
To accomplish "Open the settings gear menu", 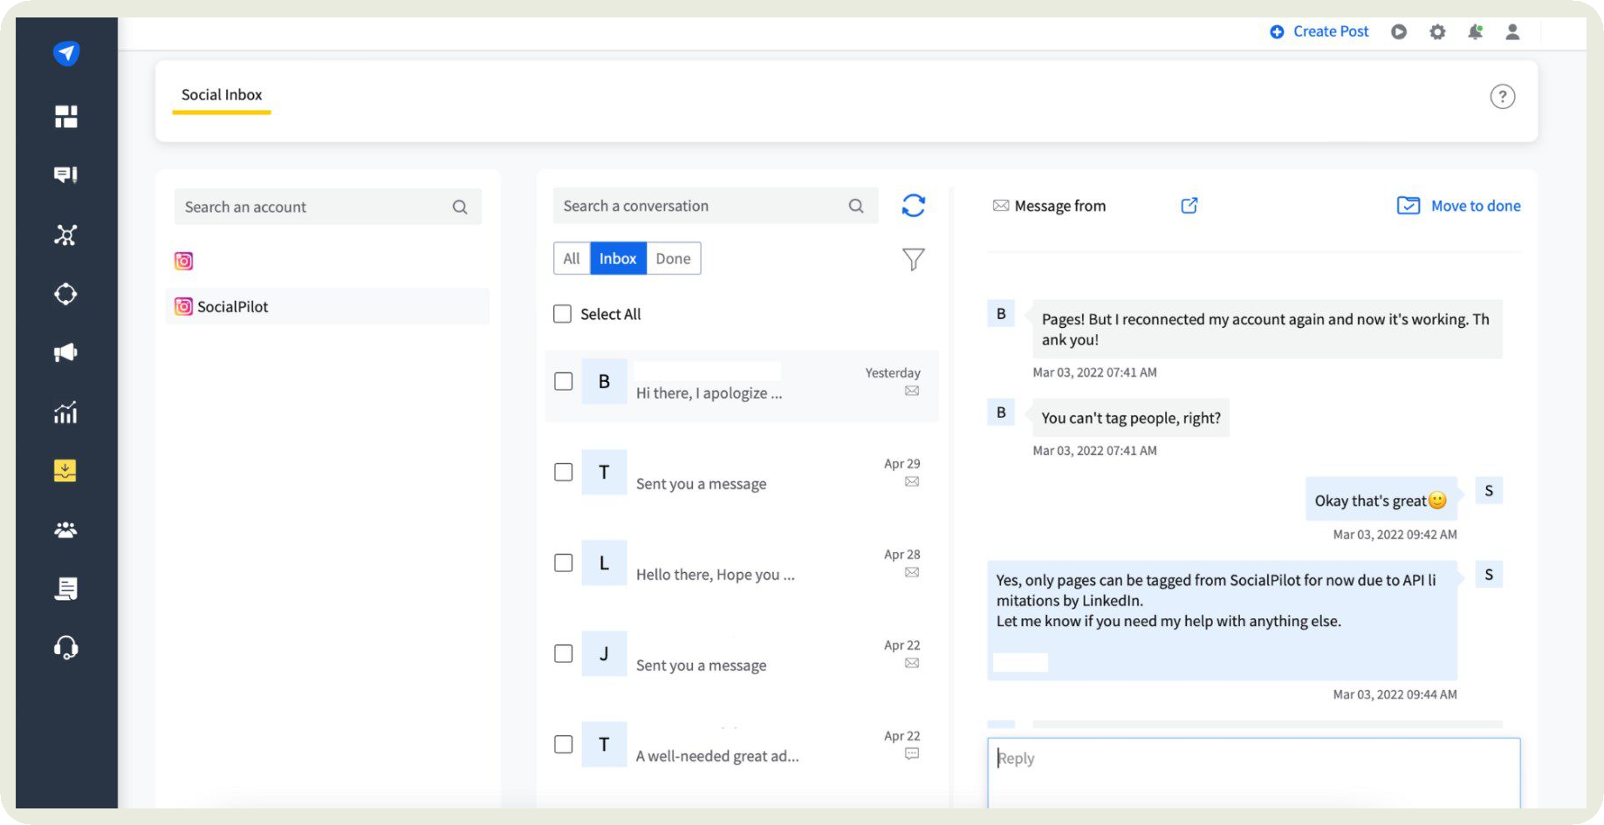I will click(x=1437, y=31).
